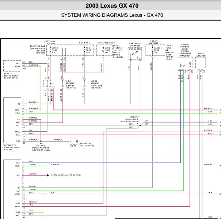
Task: Click the 'AUI+' pin label
Action: pyautogui.click(x=18, y=163)
